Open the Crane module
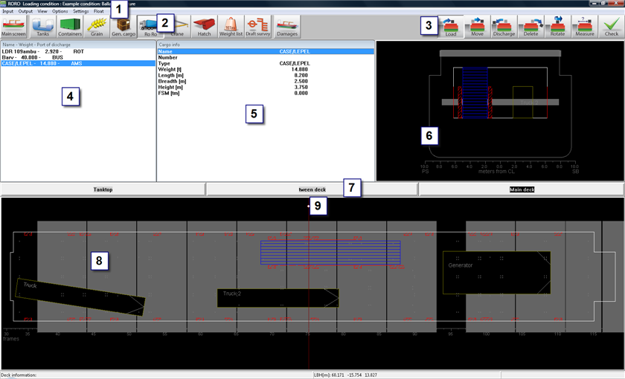This screenshot has height=379, width=625. click(x=177, y=27)
